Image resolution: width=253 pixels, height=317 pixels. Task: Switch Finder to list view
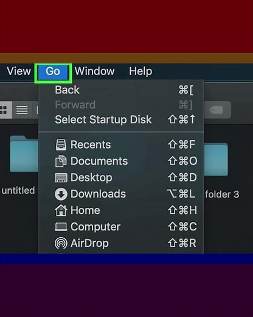[22, 110]
